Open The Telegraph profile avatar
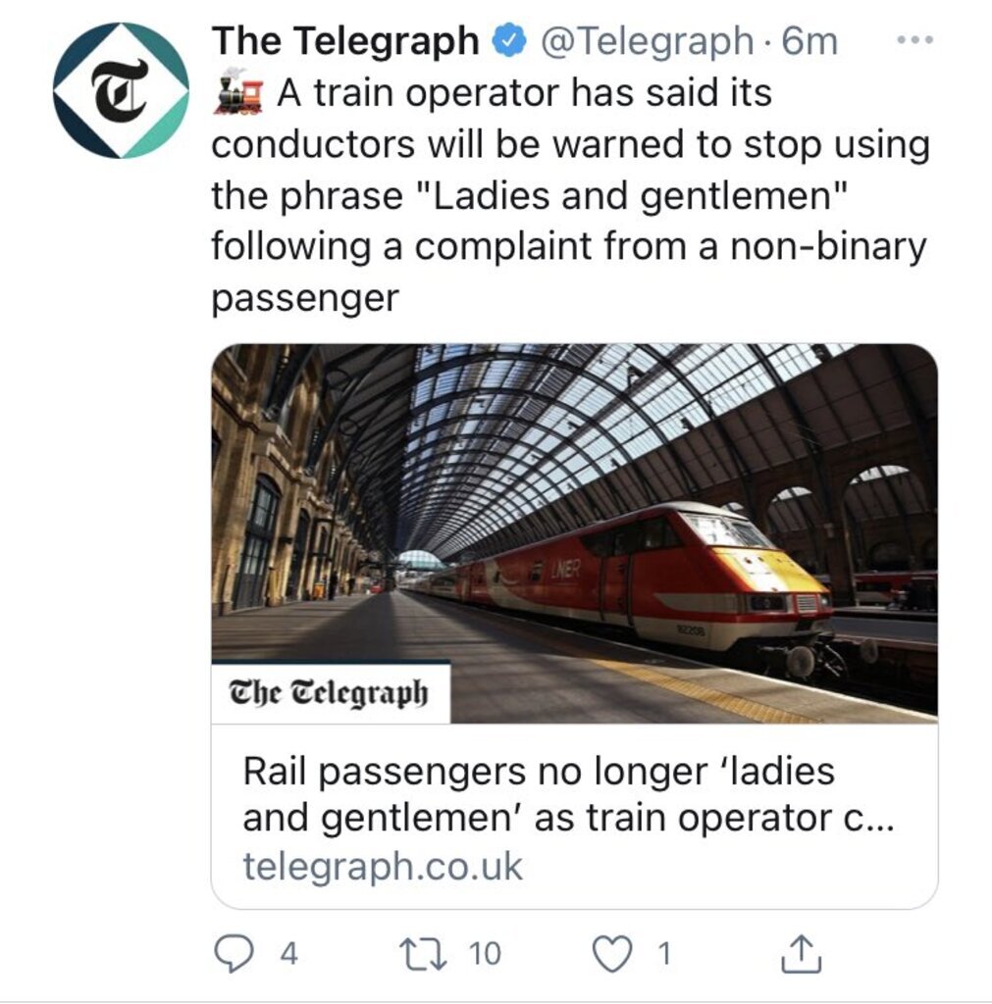Image resolution: width=992 pixels, height=1004 pixels. (121, 90)
